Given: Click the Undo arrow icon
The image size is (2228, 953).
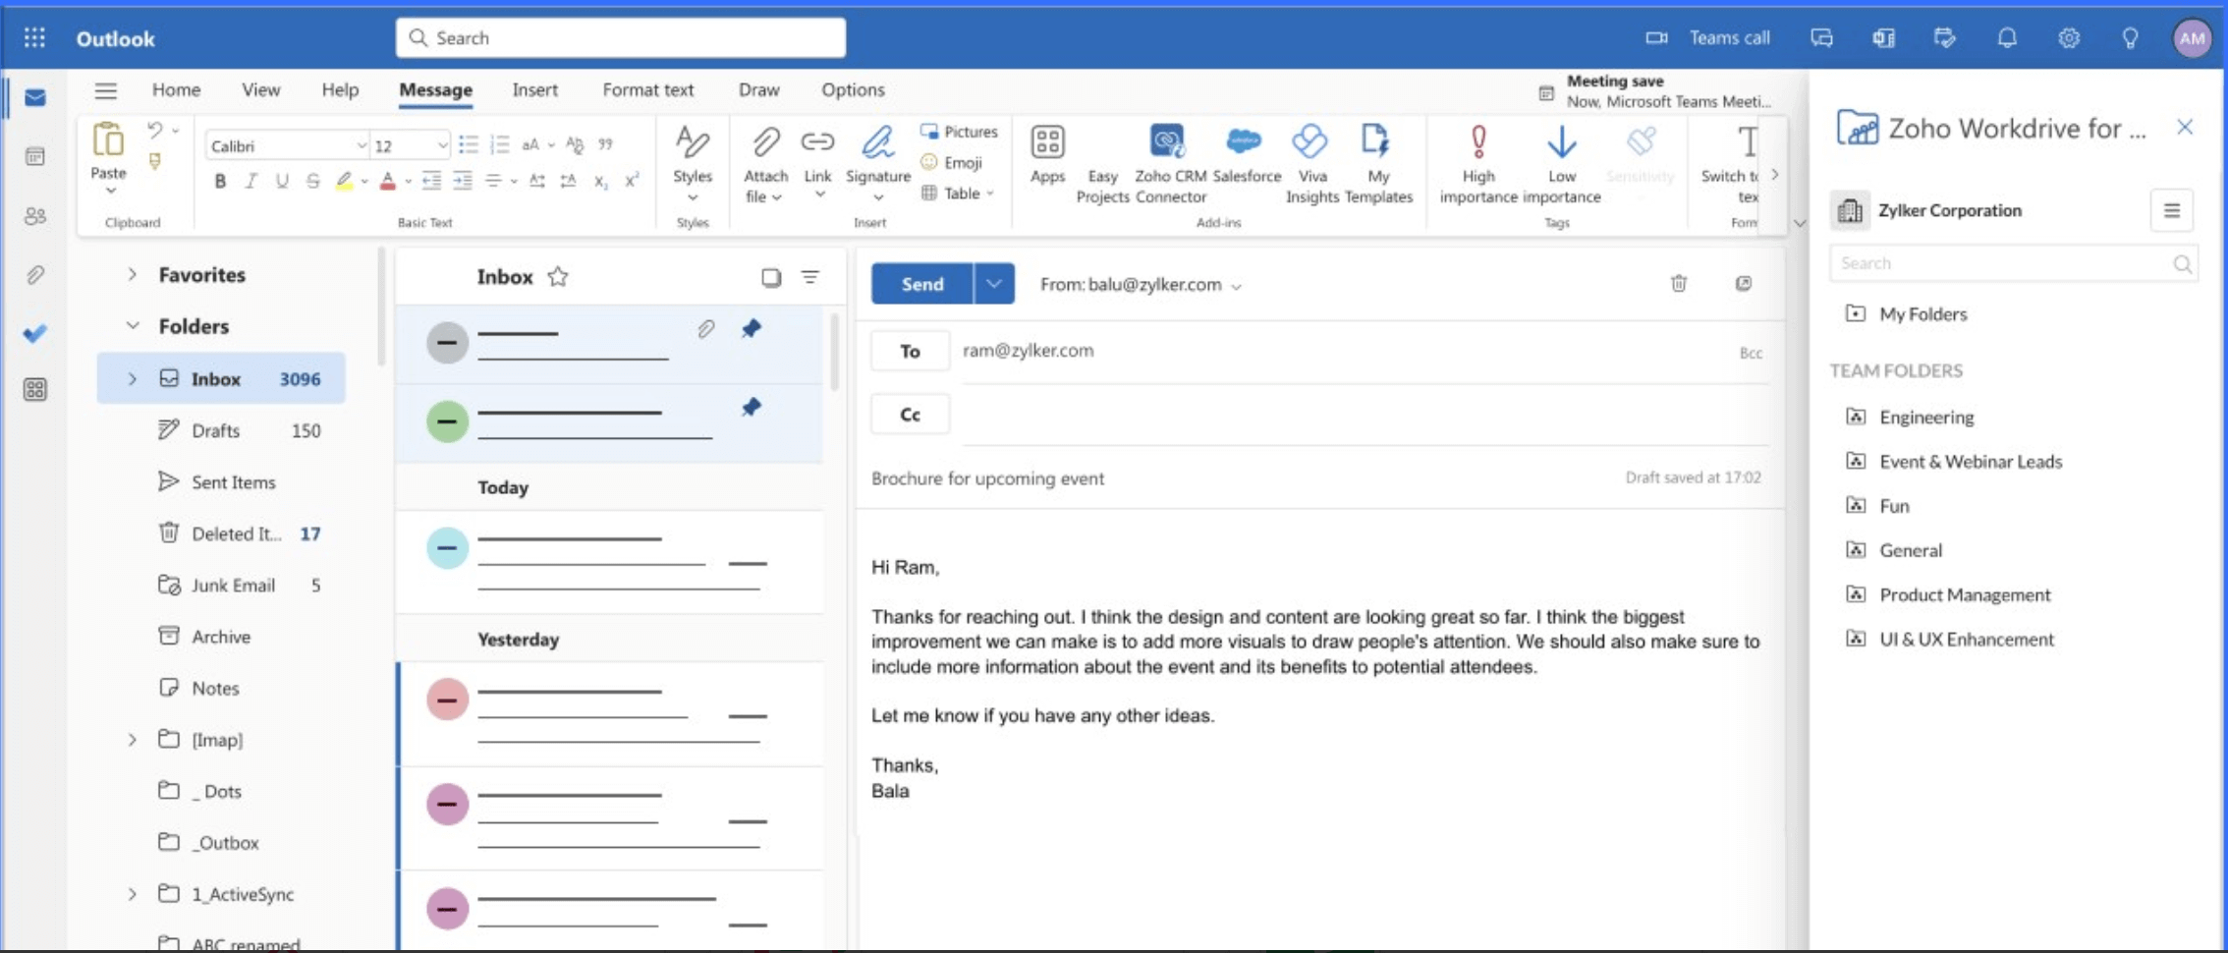Looking at the screenshot, I should pyautogui.click(x=154, y=130).
